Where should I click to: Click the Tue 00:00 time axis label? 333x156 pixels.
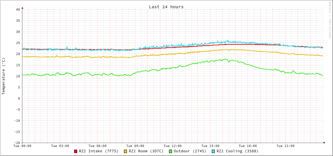coord(22,146)
